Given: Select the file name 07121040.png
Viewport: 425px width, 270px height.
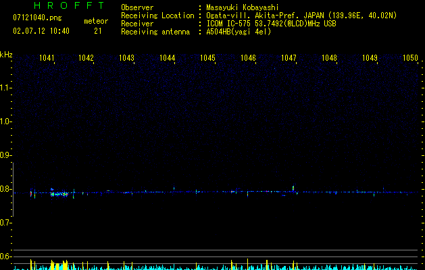Looking at the screenshot, I should point(37,18).
